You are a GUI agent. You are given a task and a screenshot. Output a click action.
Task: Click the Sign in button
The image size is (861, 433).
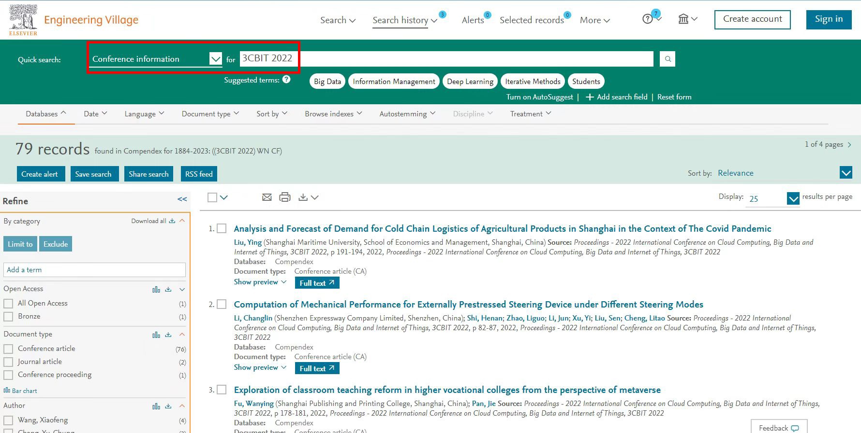pos(829,19)
